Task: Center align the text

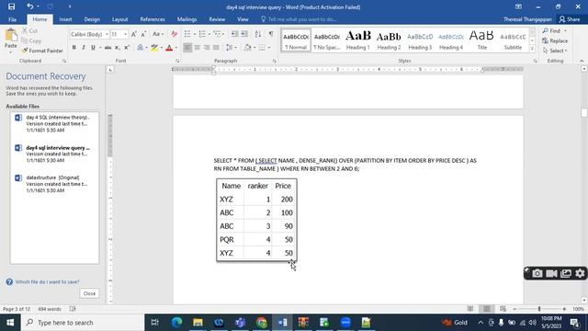Action: pos(197,48)
